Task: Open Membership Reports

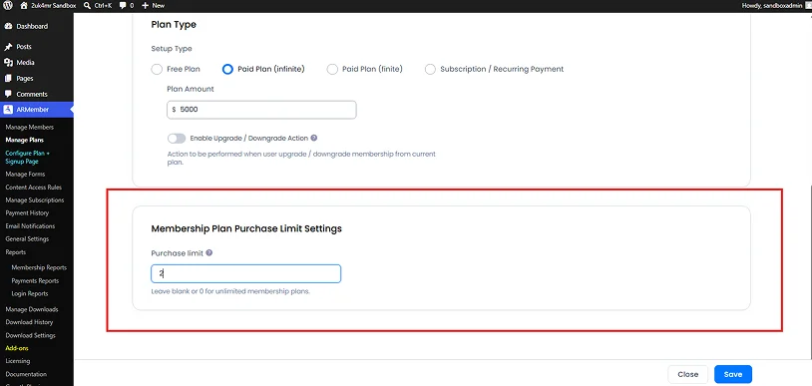Action: pyautogui.click(x=39, y=268)
